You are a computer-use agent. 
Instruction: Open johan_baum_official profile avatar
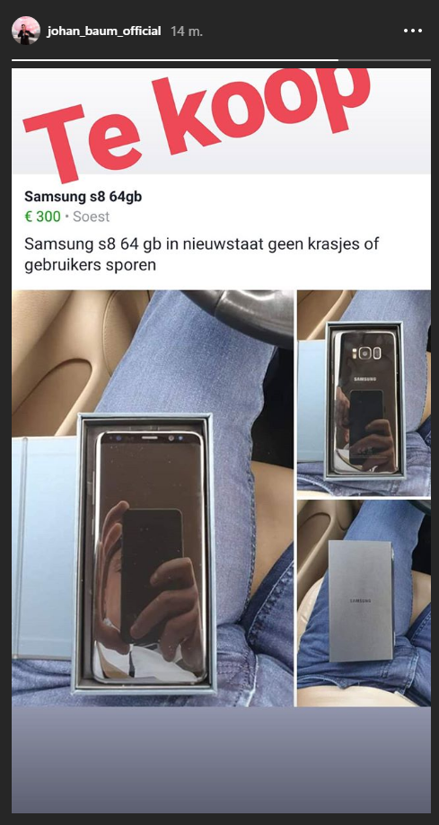click(26, 31)
